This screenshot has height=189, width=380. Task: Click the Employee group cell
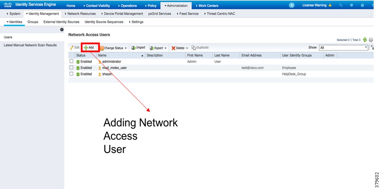pos(289,68)
